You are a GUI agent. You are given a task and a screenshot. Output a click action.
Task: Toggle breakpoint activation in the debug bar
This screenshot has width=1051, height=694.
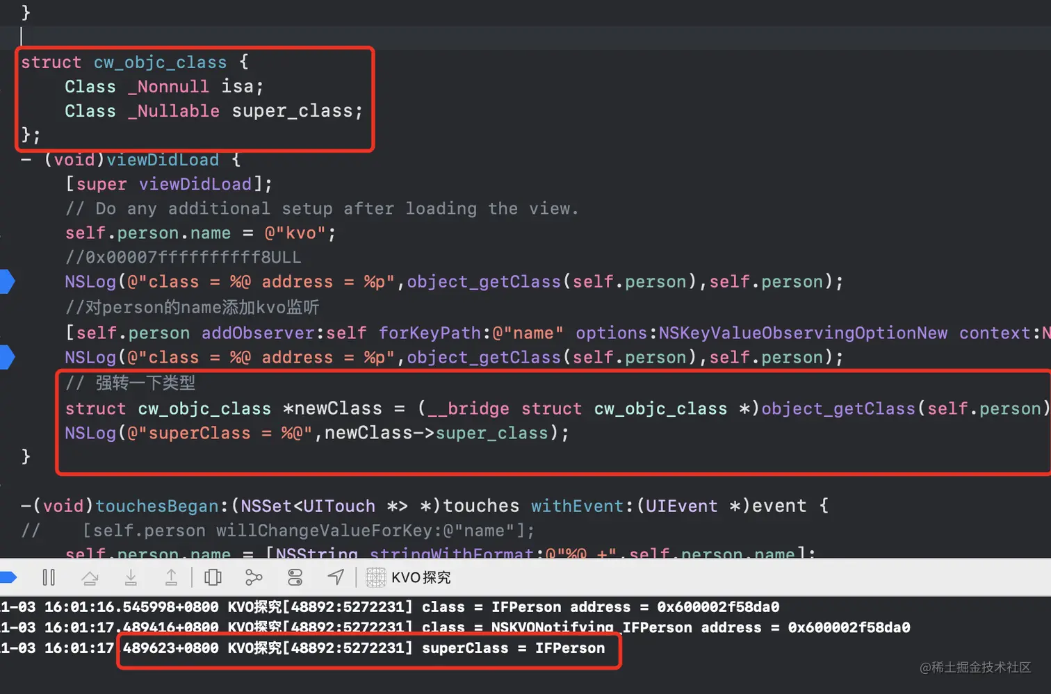pyautogui.click(x=8, y=577)
